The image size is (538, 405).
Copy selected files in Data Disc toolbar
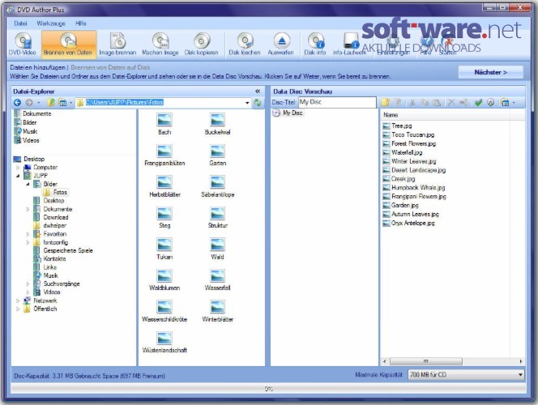point(425,102)
